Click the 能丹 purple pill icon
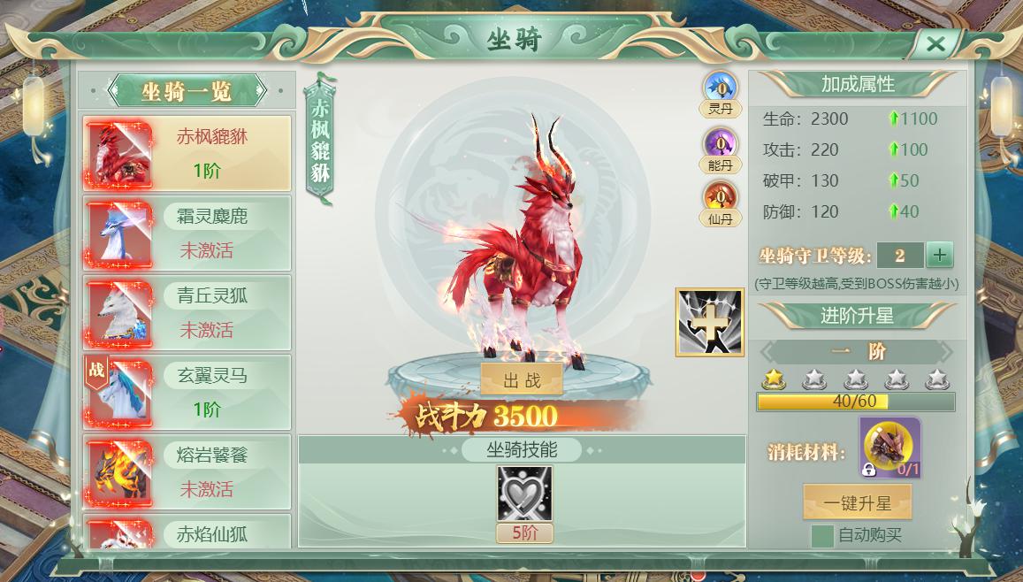This screenshot has height=582, width=1023. click(721, 143)
